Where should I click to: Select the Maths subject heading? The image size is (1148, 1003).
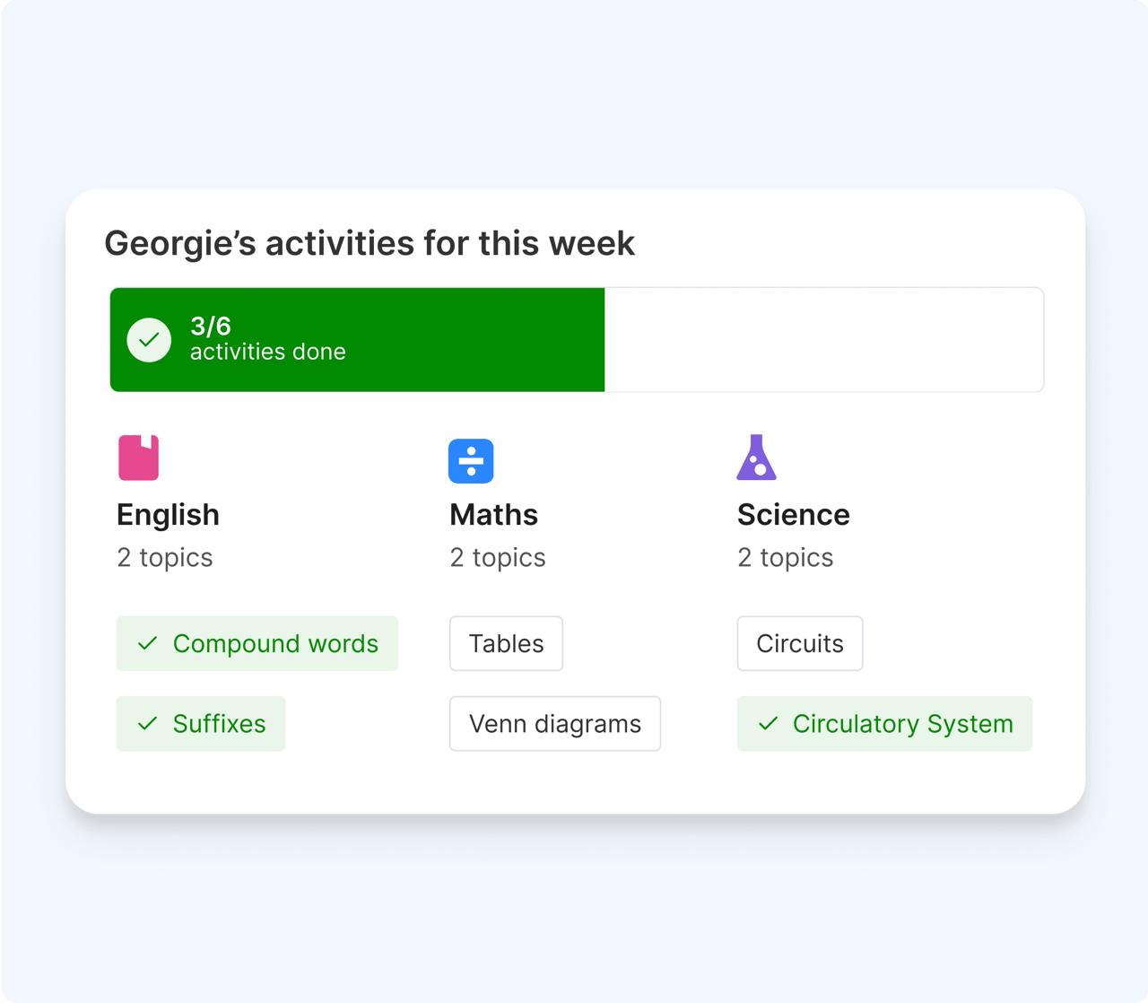coord(493,515)
